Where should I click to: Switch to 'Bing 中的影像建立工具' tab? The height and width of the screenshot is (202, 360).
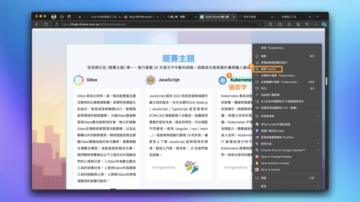(x=104, y=17)
